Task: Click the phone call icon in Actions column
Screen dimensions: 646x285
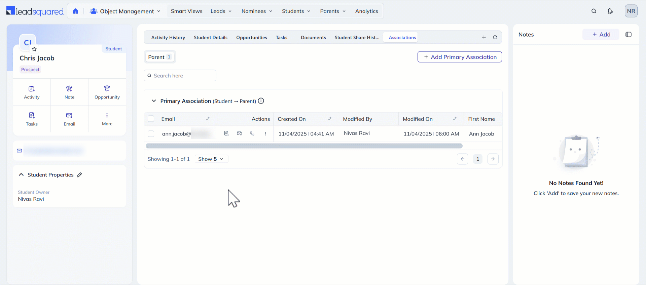Action: (x=252, y=133)
